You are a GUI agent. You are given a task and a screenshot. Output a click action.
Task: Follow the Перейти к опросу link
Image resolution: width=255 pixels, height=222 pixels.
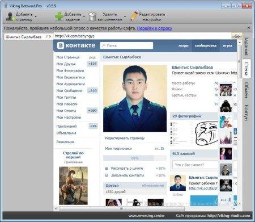point(155,28)
